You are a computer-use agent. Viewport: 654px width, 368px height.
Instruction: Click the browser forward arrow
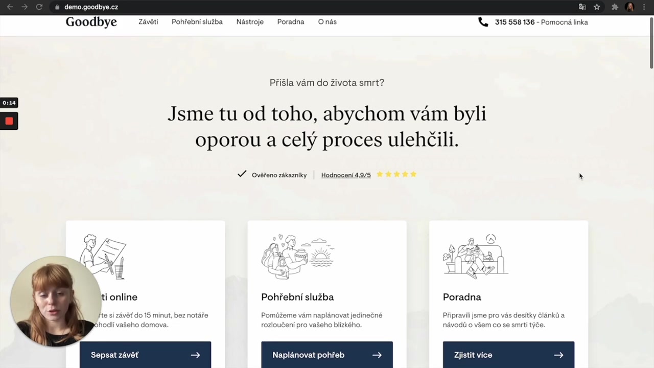pyautogui.click(x=24, y=7)
